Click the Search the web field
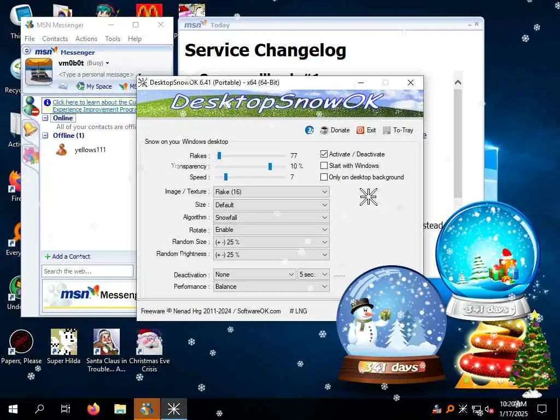560x420 pixels. tap(87, 271)
